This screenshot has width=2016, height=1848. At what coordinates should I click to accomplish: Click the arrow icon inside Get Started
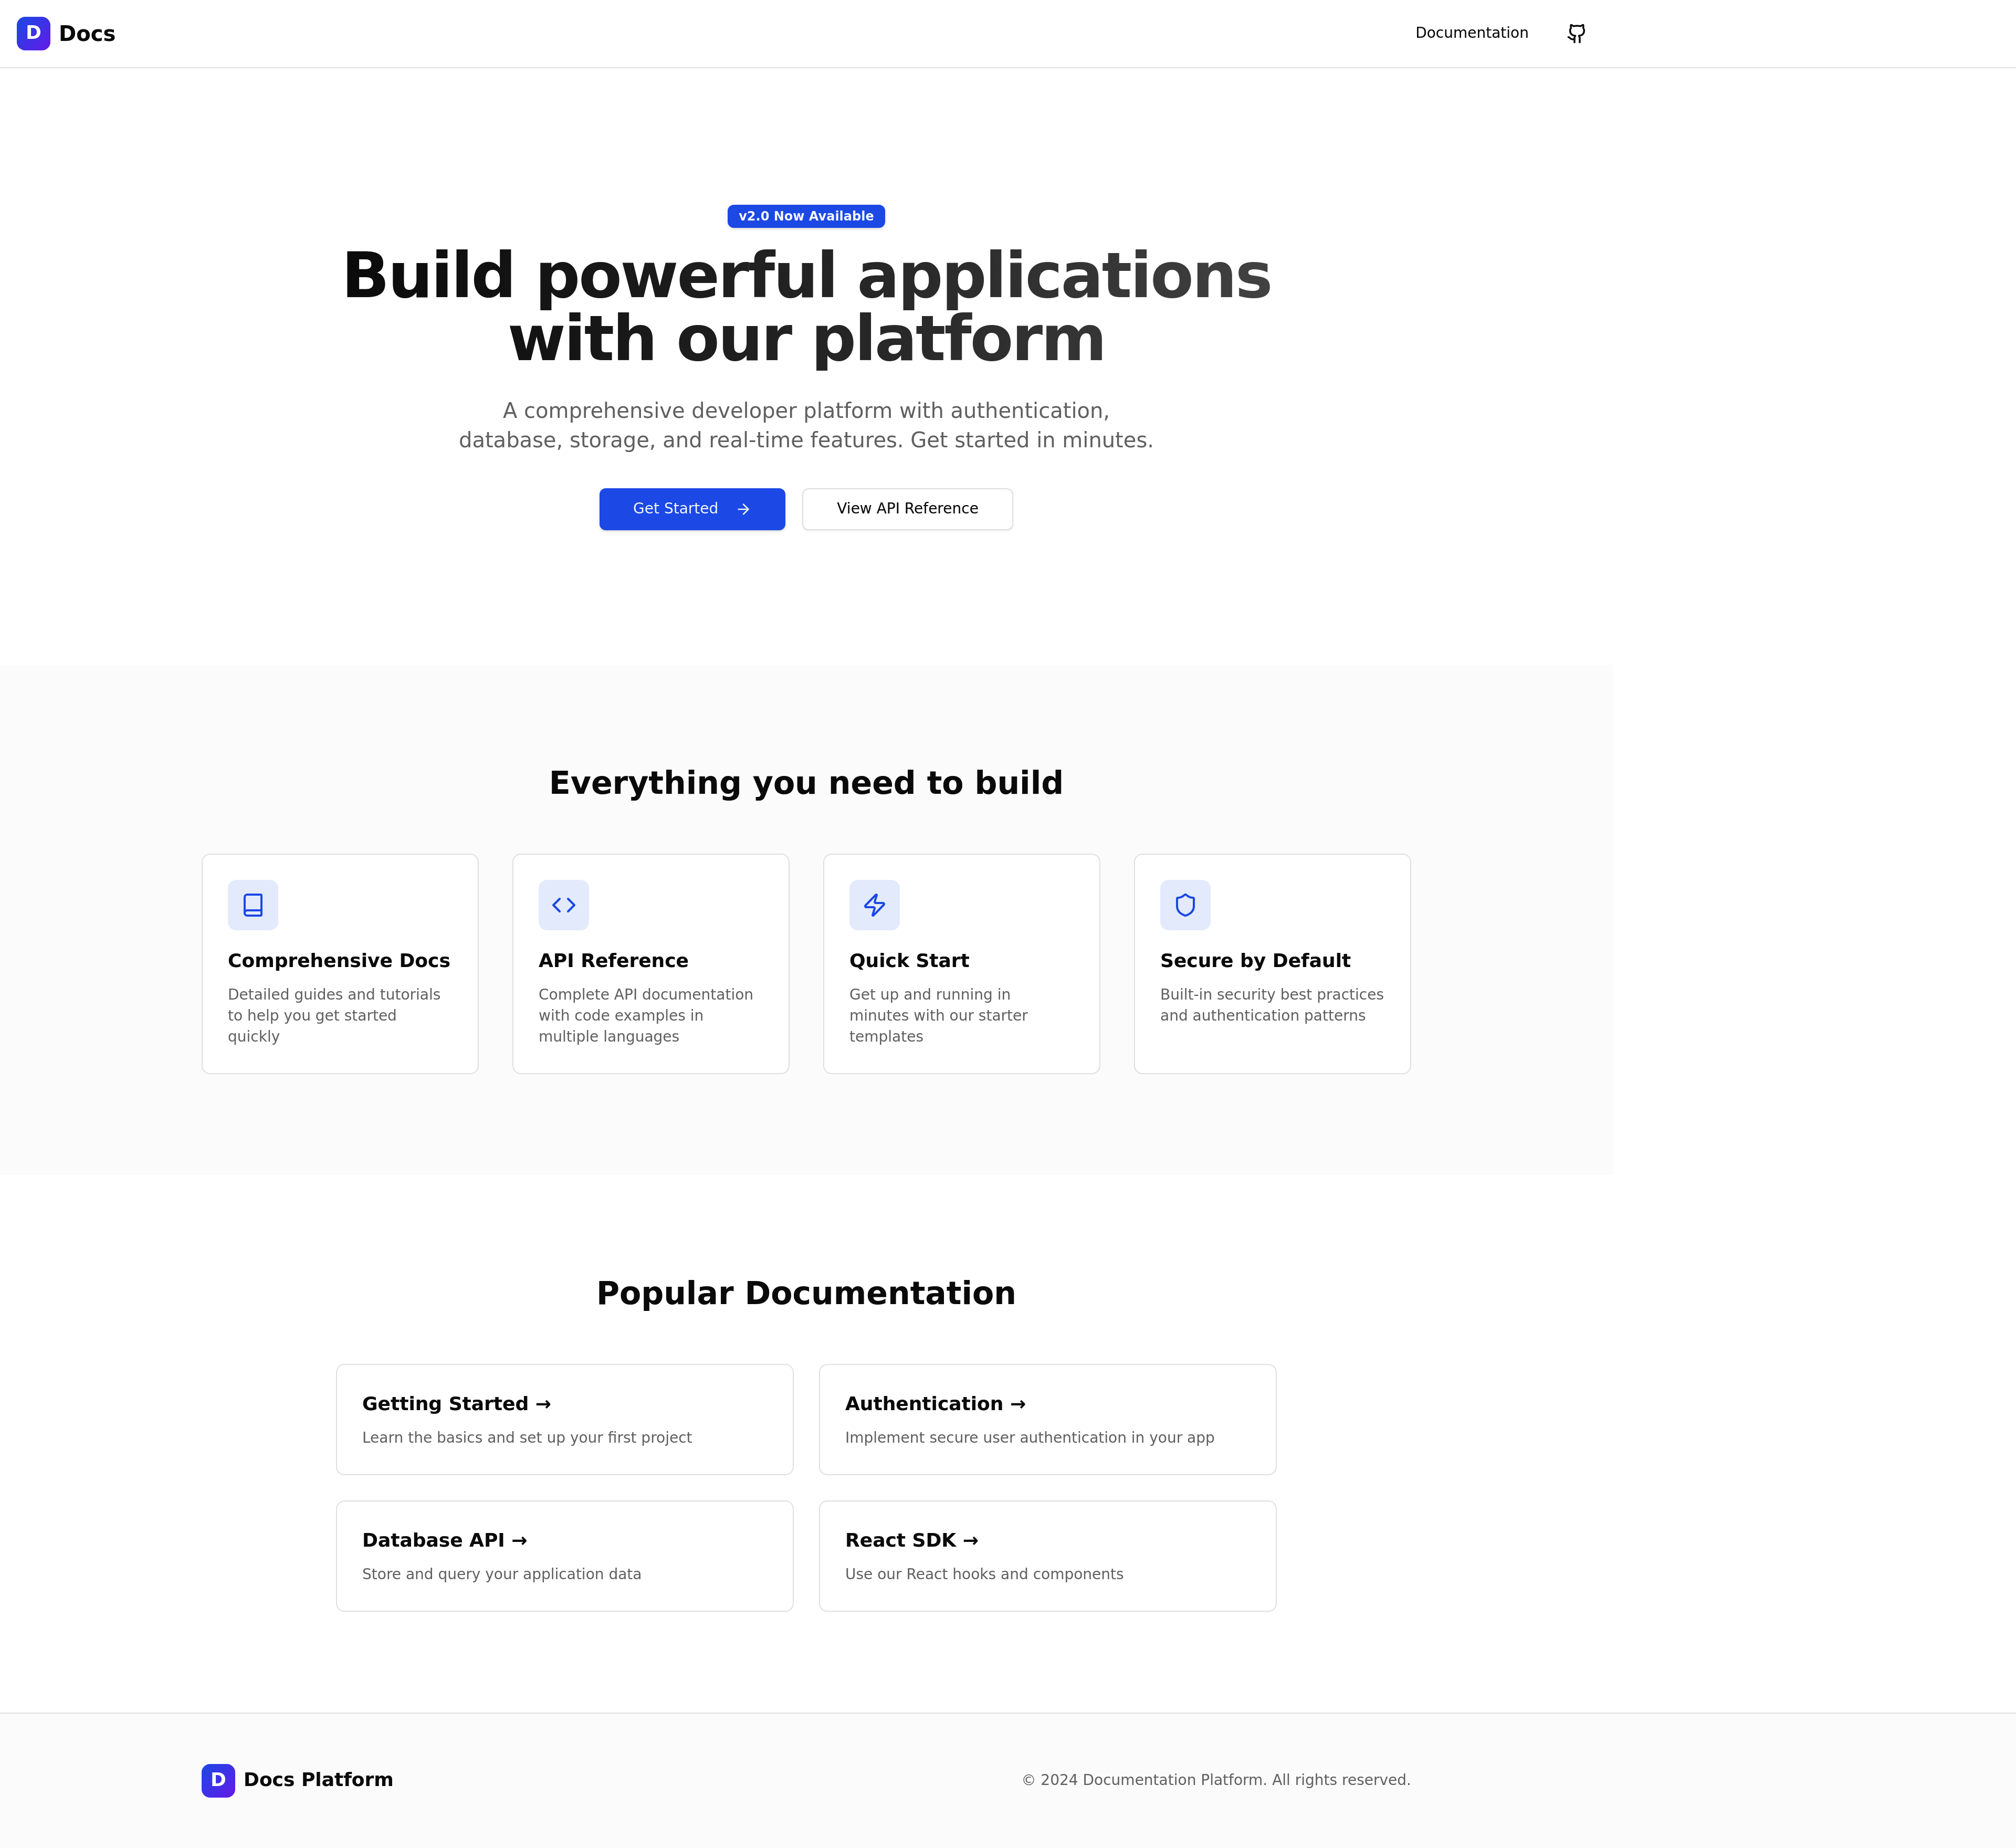click(x=743, y=509)
